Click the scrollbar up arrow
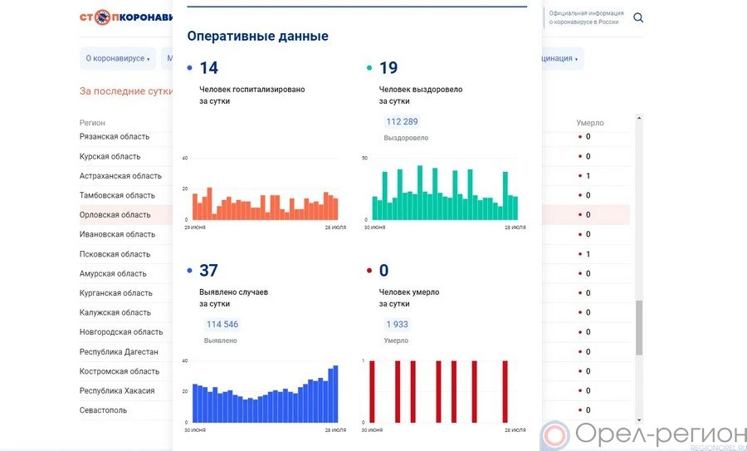747x451 pixels. coord(638,119)
